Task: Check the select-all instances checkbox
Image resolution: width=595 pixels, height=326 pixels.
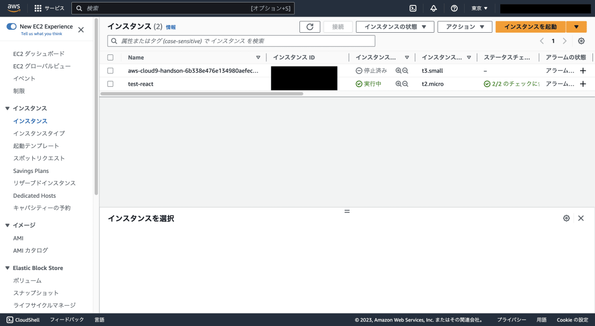Action: pyautogui.click(x=110, y=57)
